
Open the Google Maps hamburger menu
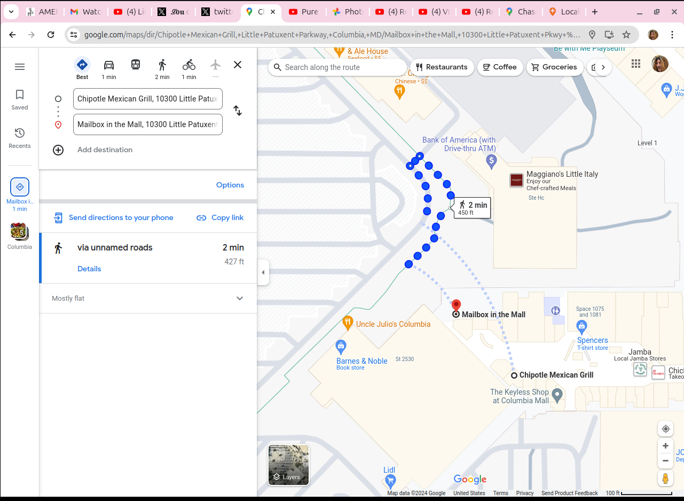(x=20, y=67)
